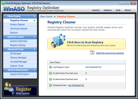The width and height of the screenshot is (138, 99).
Task: Click Enter License text
Action: [23, 94]
